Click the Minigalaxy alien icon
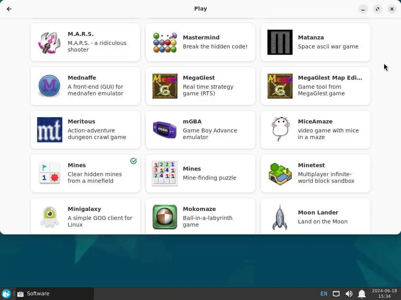This screenshot has height=300, width=401. [49, 217]
